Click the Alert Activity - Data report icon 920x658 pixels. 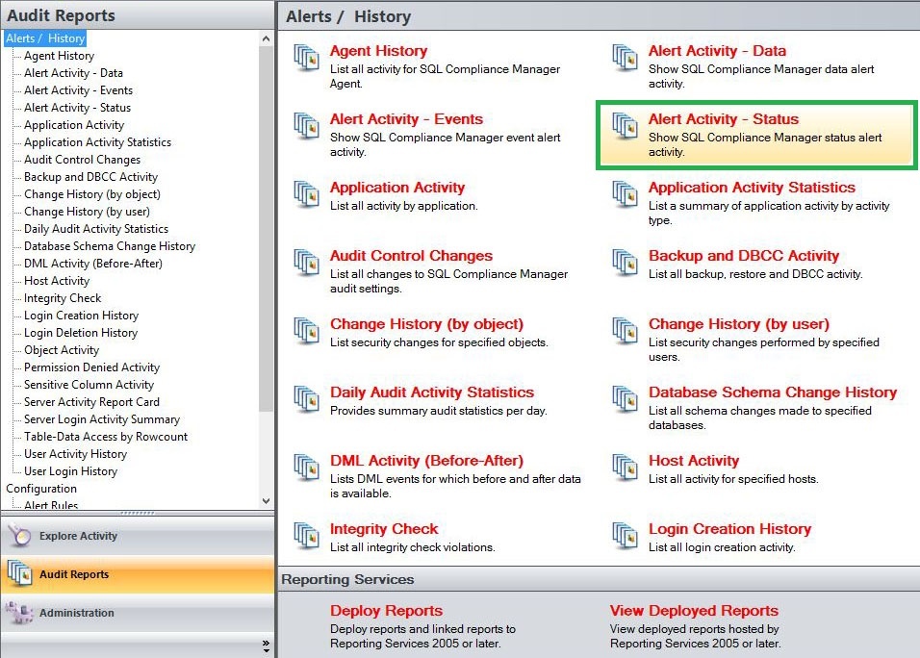click(625, 58)
